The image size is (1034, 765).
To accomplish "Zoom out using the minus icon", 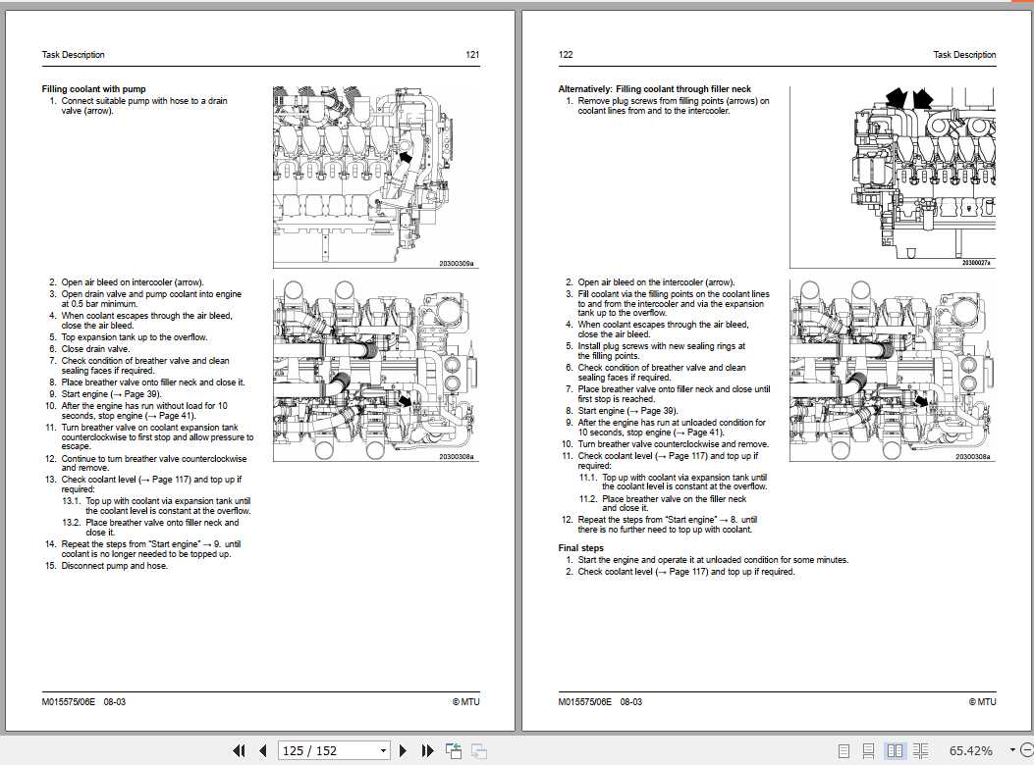I will point(1025,749).
